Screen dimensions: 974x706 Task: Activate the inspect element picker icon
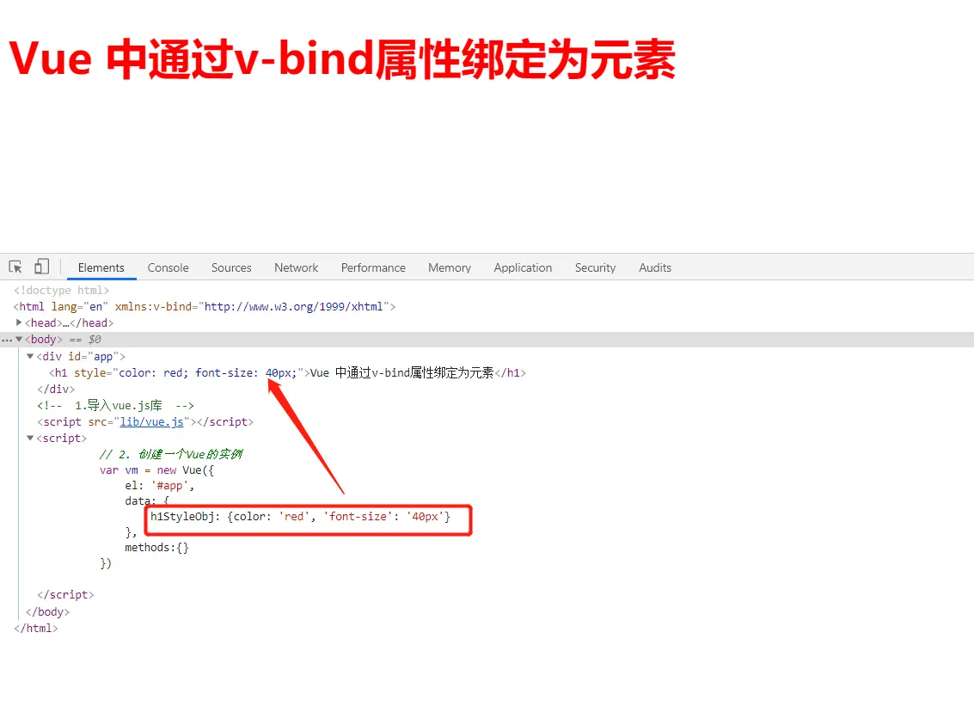15,267
